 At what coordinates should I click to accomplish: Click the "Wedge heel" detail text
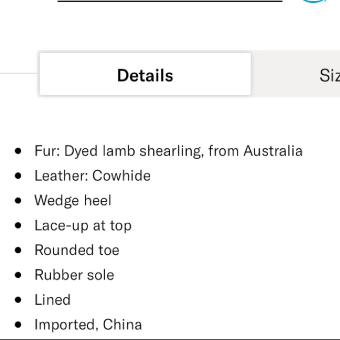73,201
